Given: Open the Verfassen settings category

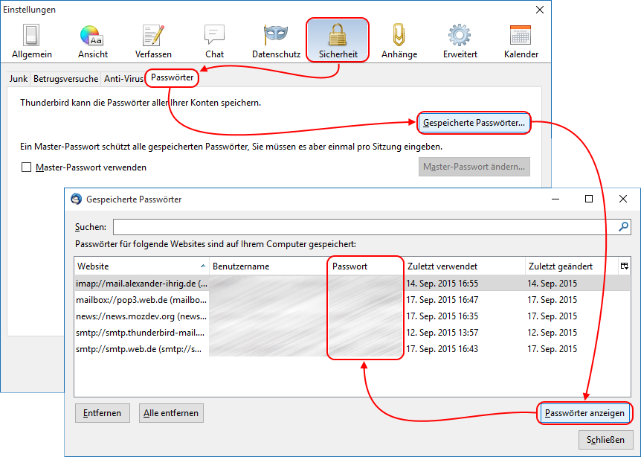Looking at the screenshot, I should 153,41.
